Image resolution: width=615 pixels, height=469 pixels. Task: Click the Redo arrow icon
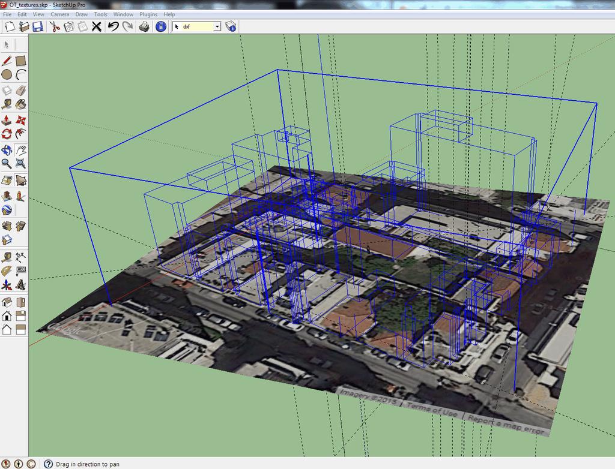[x=127, y=26]
